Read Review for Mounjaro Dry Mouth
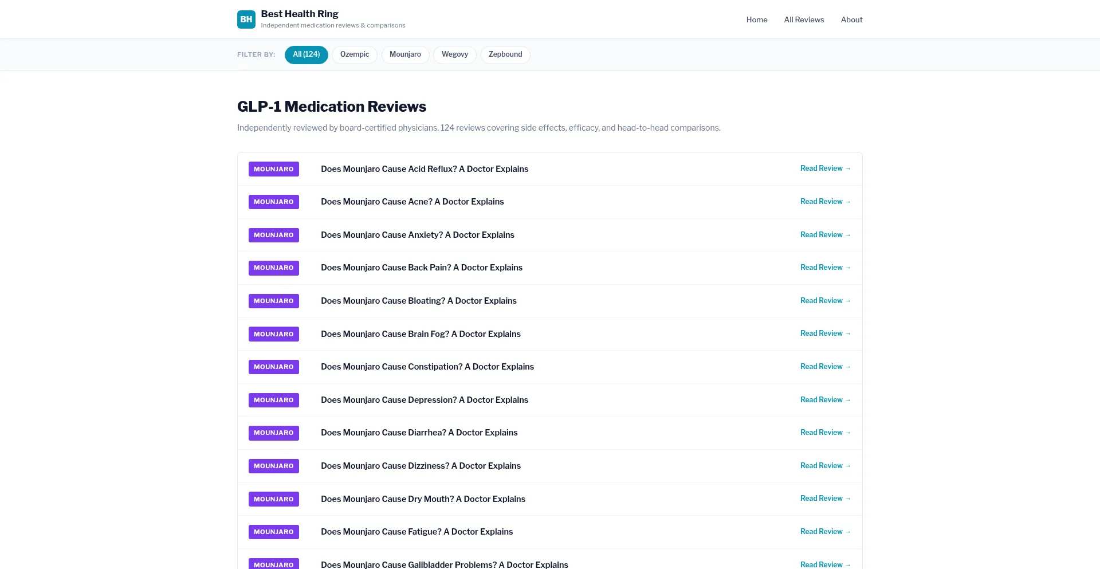 click(x=826, y=499)
